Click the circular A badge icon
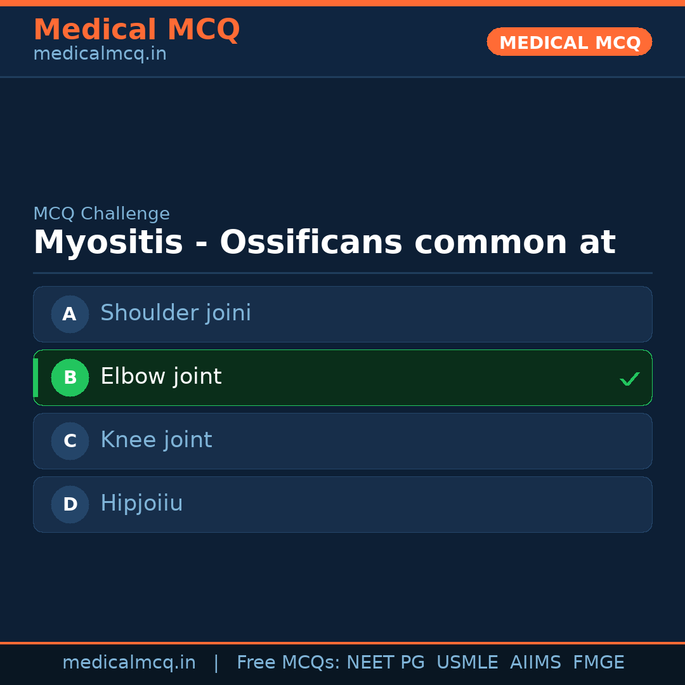The width and height of the screenshot is (685, 685). (70, 314)
